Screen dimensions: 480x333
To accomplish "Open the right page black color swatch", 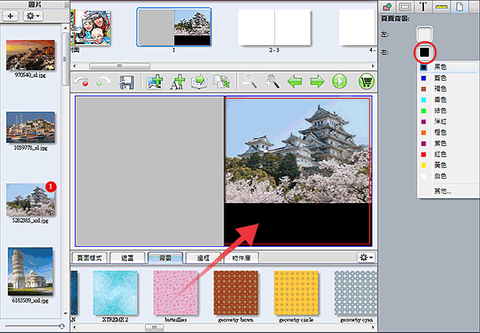I will coord(425,52).
